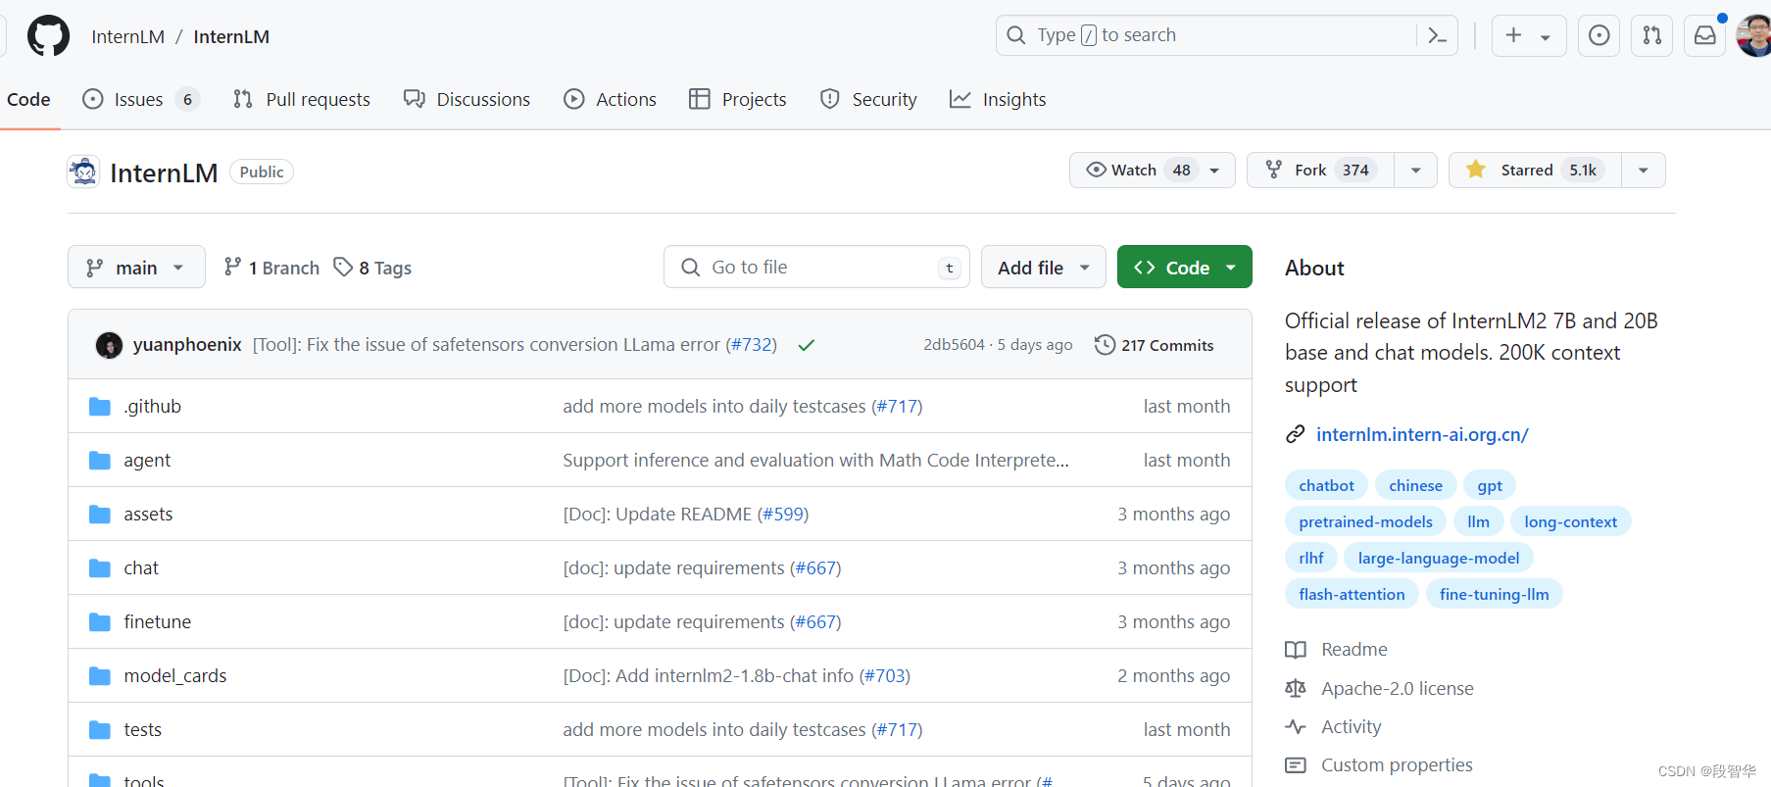
Task: Open the pull requests icon in top header
Action: (1651, 36)
